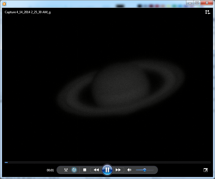Click the seek bar track midpoint
This screenshot has height=179, width=215.
click(107, 162)
